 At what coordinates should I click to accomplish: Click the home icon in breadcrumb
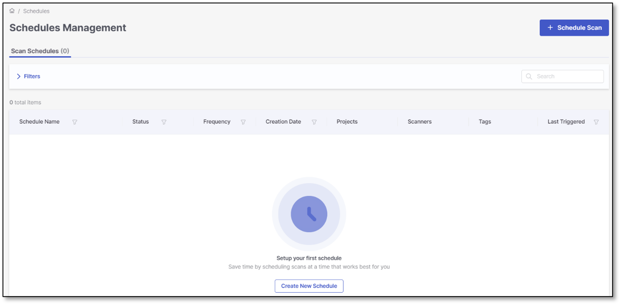click(12, 11)
